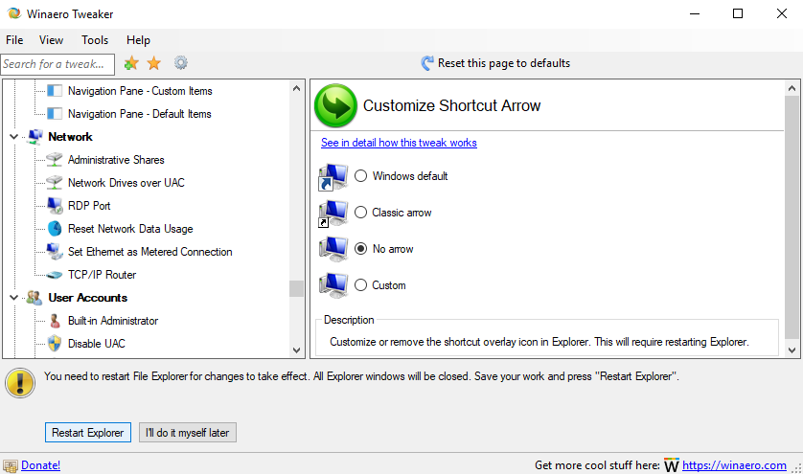Click I'll do it myself later button
This screenshot has height=474, width=803.
pyautogui.click(x=188, y=433)
